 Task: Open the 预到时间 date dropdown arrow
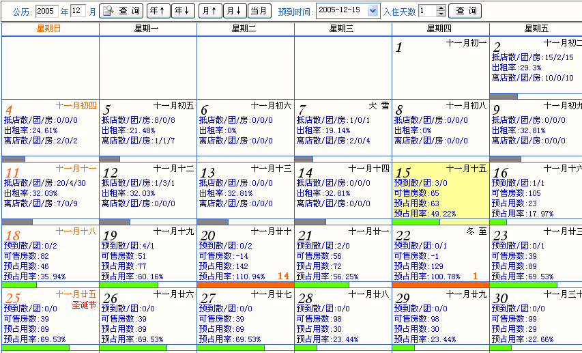[373, 11]
